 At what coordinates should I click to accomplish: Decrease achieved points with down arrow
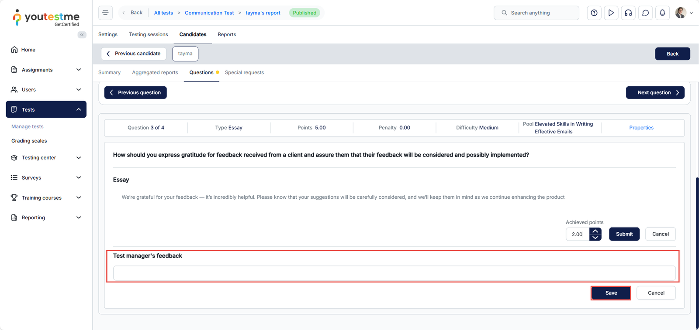tap(595, 238)
